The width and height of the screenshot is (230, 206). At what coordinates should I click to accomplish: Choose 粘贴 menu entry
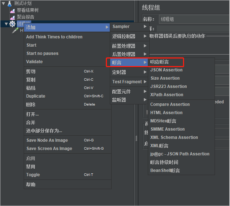[67, 88]
